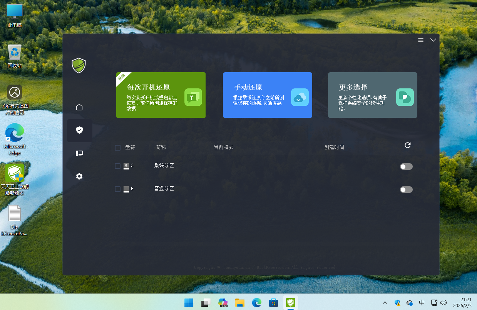Open Microsoft Store from taskbar
The width and height of the screenshot is (477, 310).
[x=274, y=303]
